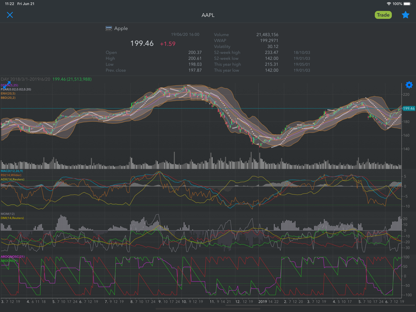Add AAPL to favorites with star
Screen dimensions: 416x312
[x=405, y=15]
